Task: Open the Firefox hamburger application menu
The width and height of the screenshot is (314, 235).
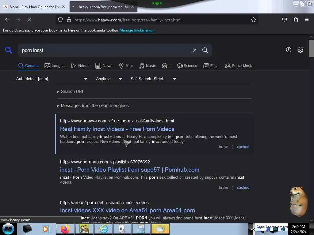Action: pyautogui.click(x=306, y=20)
